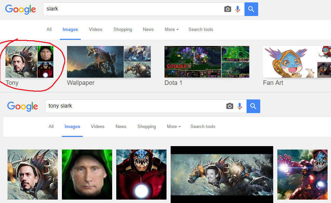Click the 'Tony' category label

12,83
